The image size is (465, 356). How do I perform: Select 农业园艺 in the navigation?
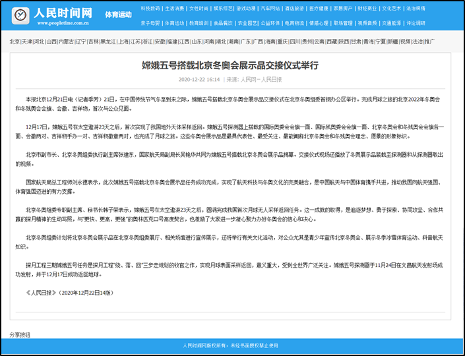[247, 23]
